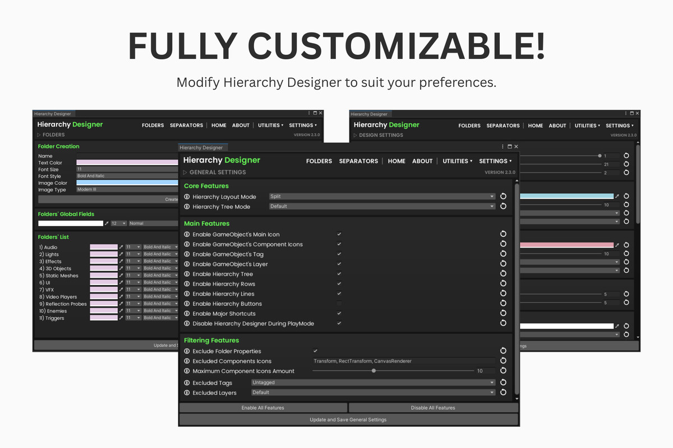Pick color with Audio folder eyedropper
673x448 pixels.
point(122,247)
